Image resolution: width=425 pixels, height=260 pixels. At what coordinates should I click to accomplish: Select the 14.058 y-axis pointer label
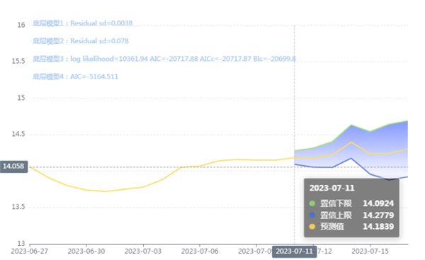[x=14, y=166]
